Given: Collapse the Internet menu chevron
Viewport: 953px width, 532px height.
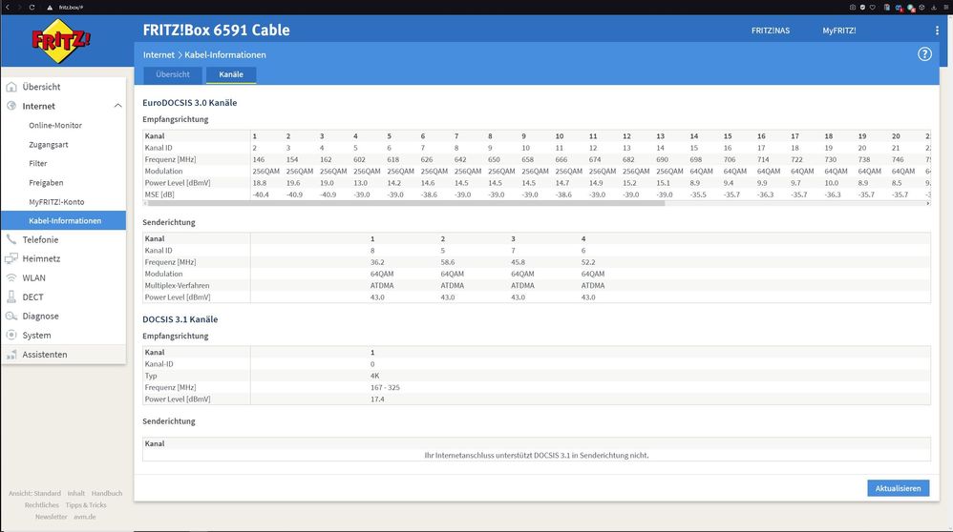Looking at the screenshot, I should 117,106.
